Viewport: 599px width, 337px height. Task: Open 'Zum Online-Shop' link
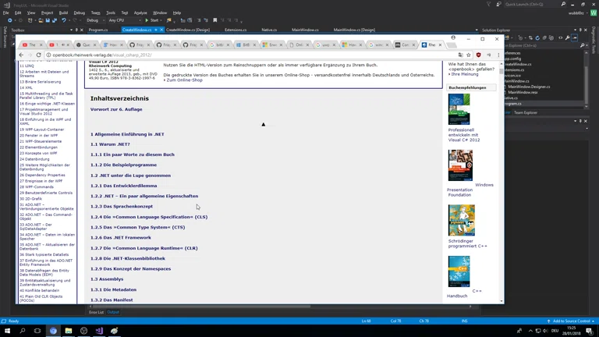click(185, 80)
